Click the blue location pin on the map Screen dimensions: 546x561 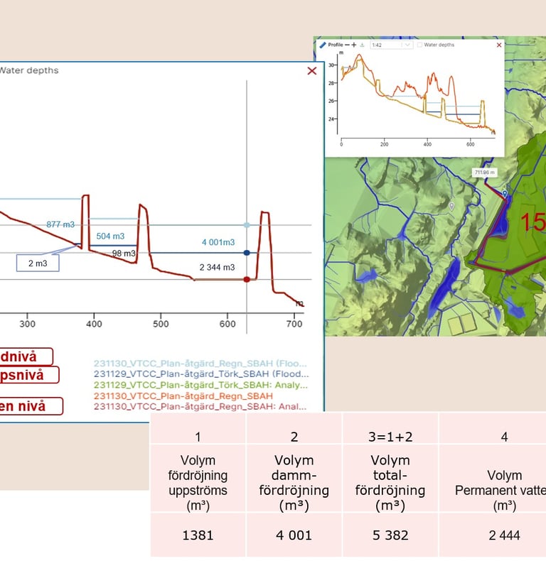point(505,195)
